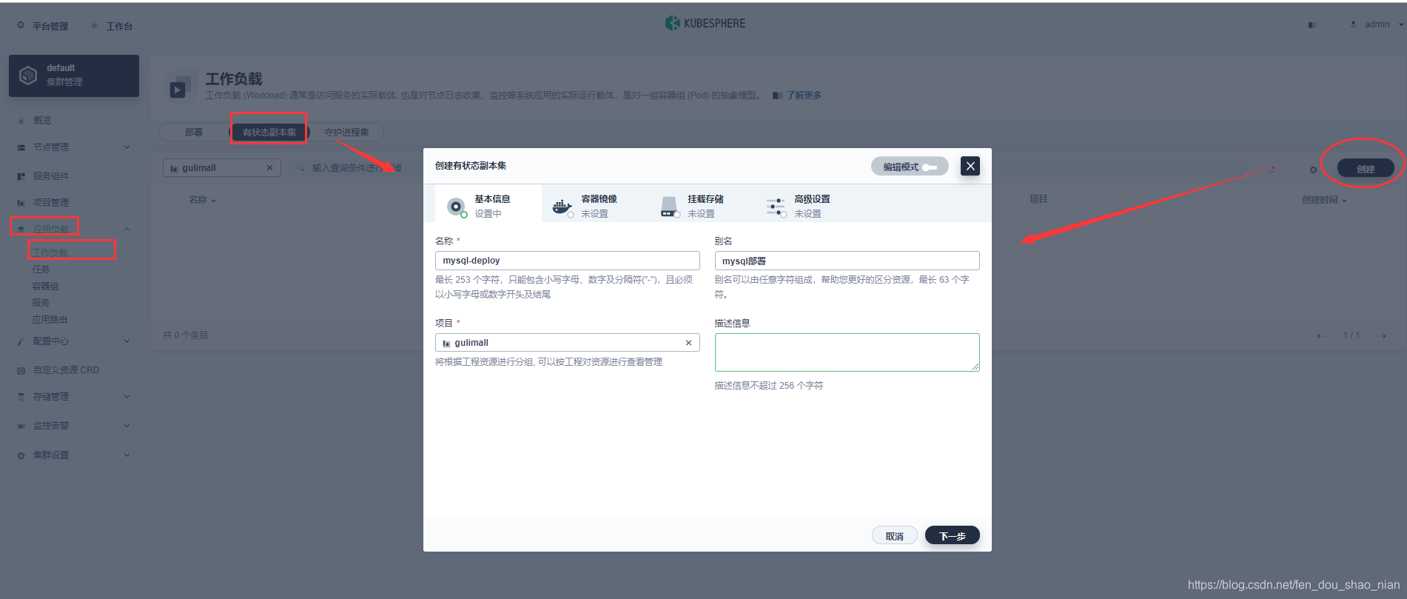Click the 取消 button
The image size is (1407, 599).
coord(895,536)
